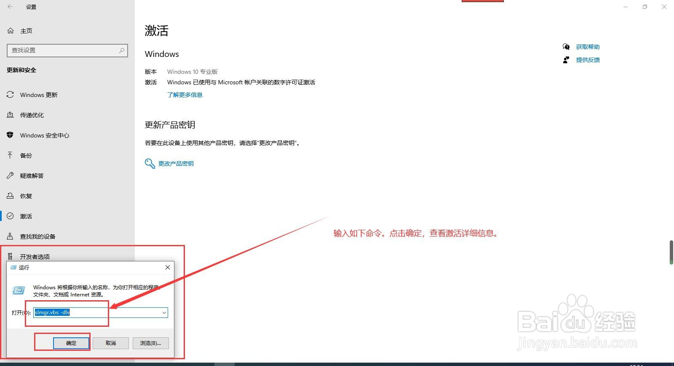The image size is (674, 366).
Task: Click 确定 in the Run dialog
Action: click(71, 343)
